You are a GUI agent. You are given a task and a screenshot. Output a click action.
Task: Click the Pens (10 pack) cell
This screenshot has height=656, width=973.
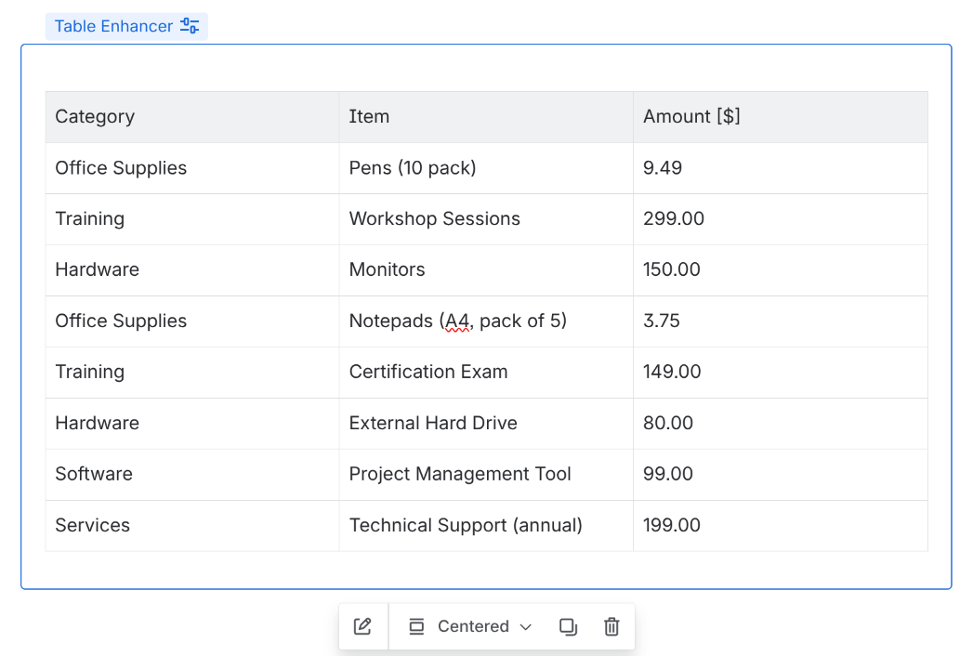pyautogui.click(x=413, y=168)
